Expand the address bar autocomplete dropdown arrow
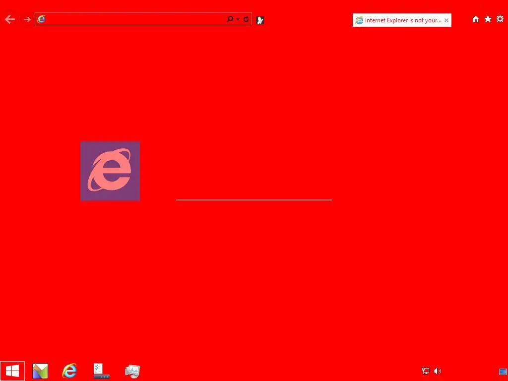Viewport: 508px width, 381px height. point(238,19)
